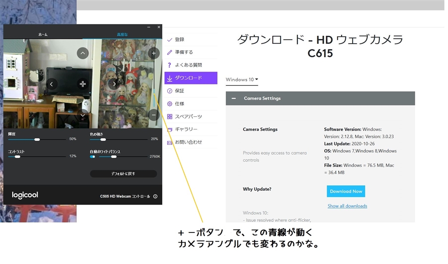
Task: Click the Download Now button
Action: 346,191
